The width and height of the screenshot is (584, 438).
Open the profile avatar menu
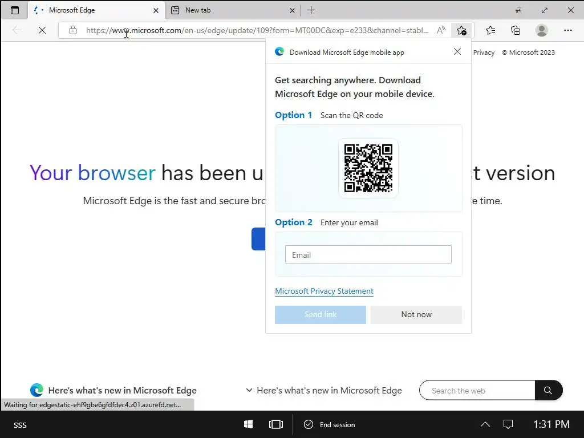click(x=542, y=30)
